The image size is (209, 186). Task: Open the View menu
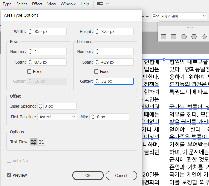[x=52, y=4]
